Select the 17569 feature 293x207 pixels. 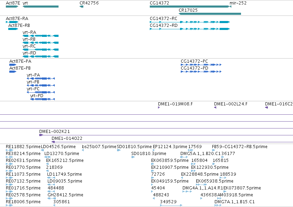point(190,150)
